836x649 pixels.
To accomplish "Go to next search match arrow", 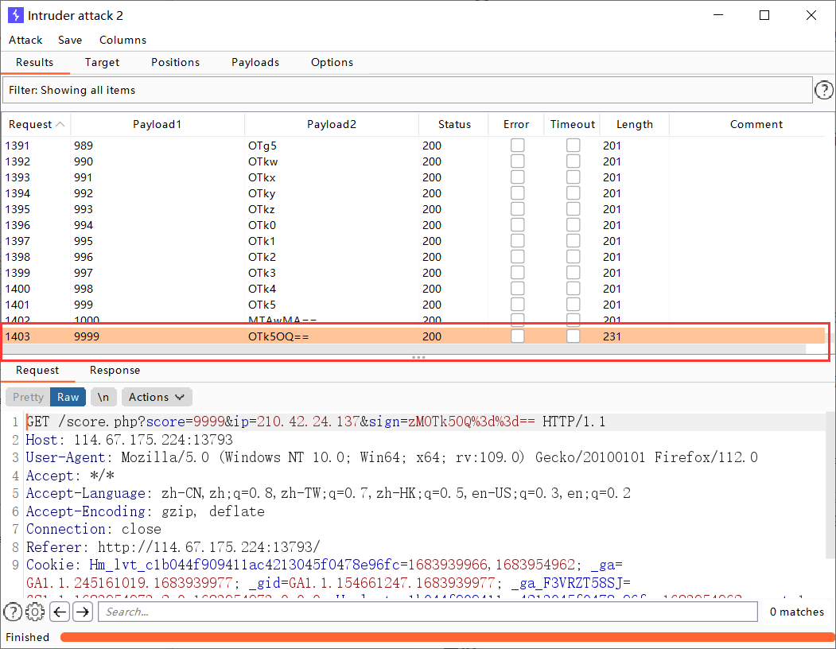I will click(83, 612).
